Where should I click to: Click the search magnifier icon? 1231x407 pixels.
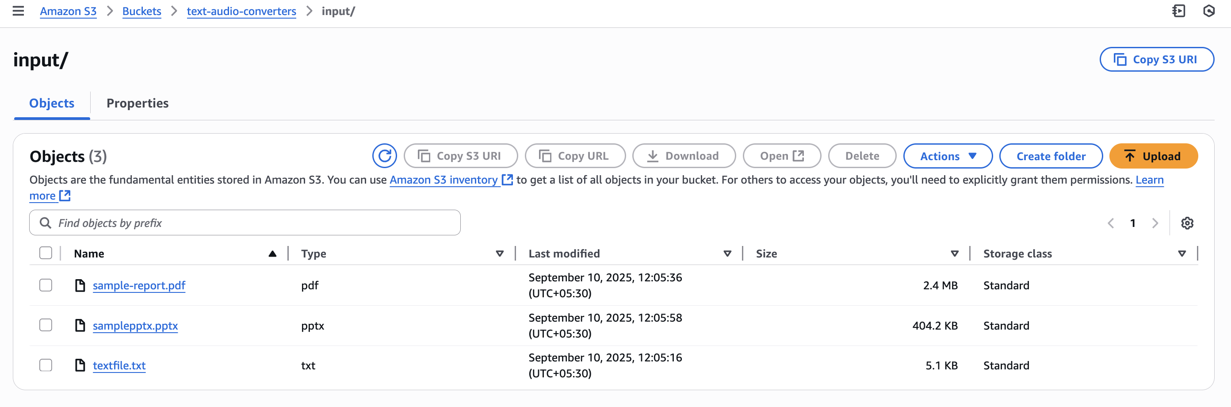tap(46, 223)
